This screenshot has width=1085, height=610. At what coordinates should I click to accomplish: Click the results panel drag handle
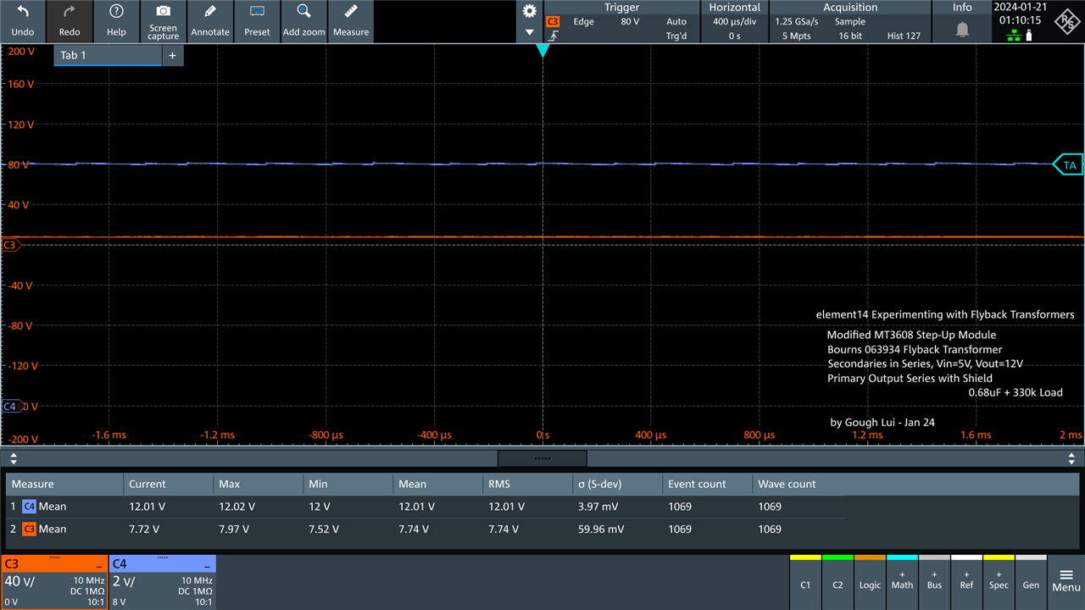[x=542, y=458]
